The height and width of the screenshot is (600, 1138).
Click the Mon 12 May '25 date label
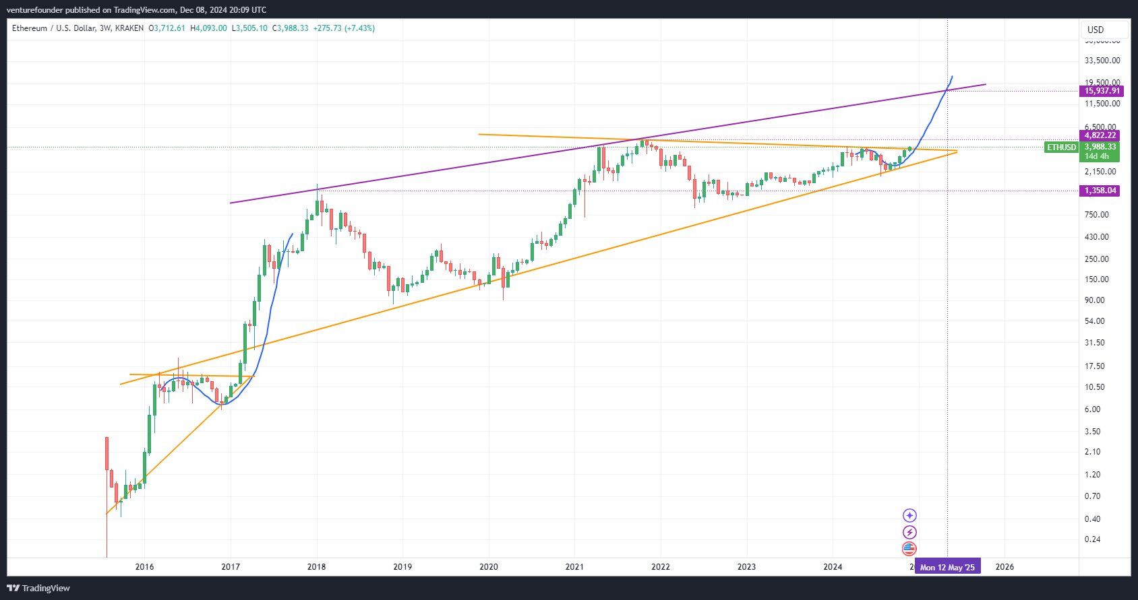coord(947,567)
